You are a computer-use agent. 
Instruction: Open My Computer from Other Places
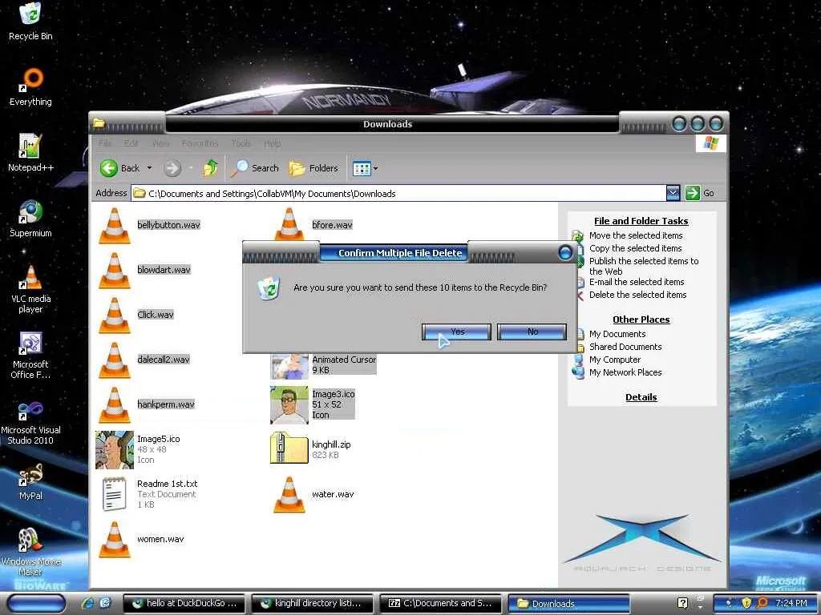click(x=615, y=360)
